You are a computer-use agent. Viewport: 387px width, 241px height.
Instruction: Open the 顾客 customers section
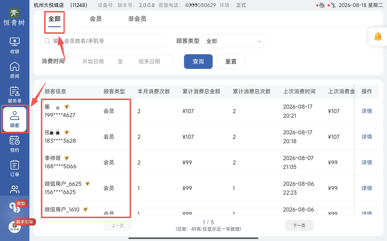pyautogui.click(x=15, y=119)
